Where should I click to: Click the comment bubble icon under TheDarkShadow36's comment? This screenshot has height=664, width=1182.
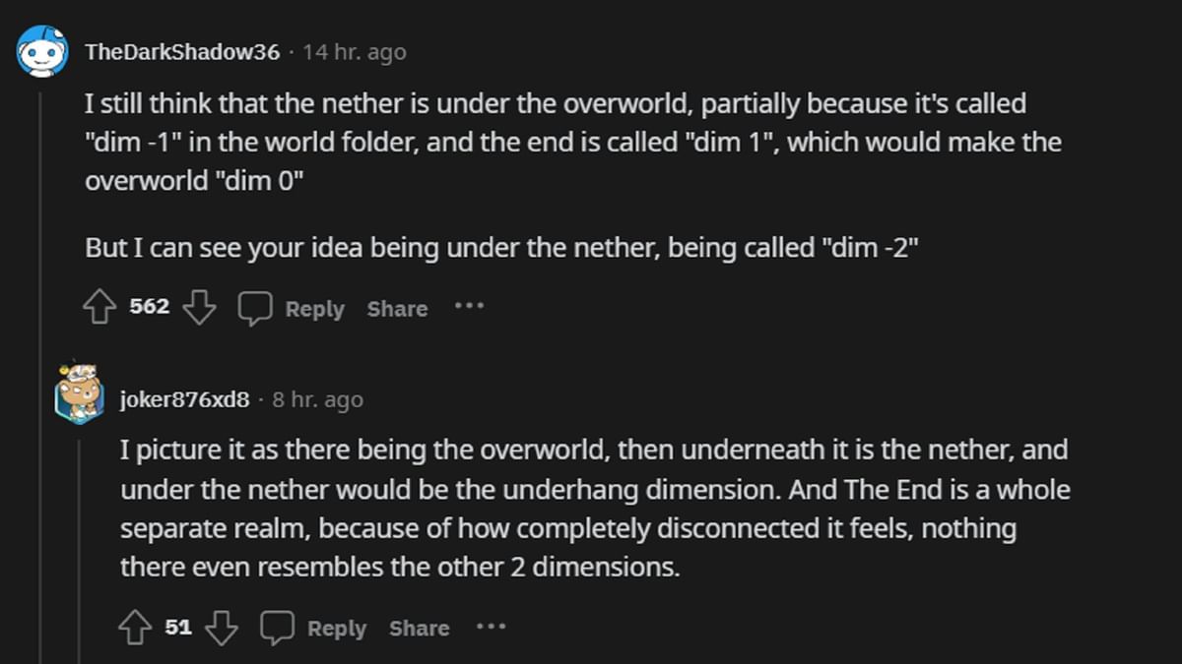click(x=255, y=308)
